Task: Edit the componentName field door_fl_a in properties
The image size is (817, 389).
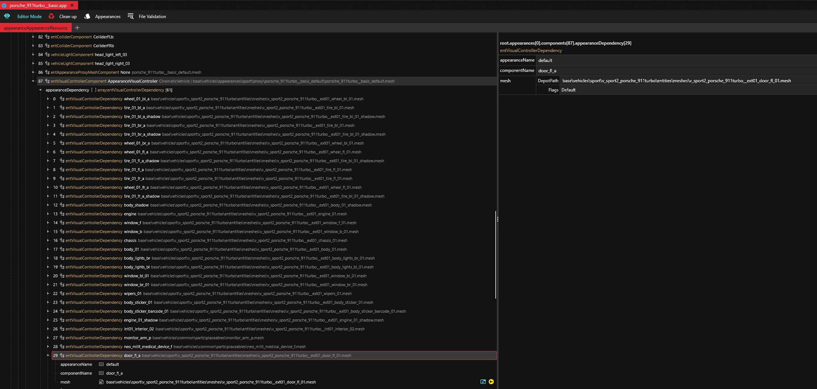Action: coord(676,70)
